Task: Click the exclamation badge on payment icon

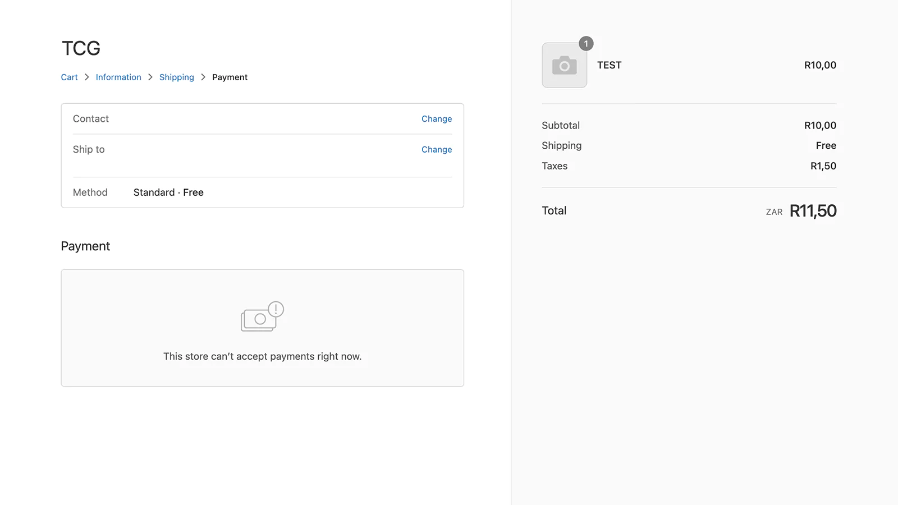Action: tap(276, 309)
